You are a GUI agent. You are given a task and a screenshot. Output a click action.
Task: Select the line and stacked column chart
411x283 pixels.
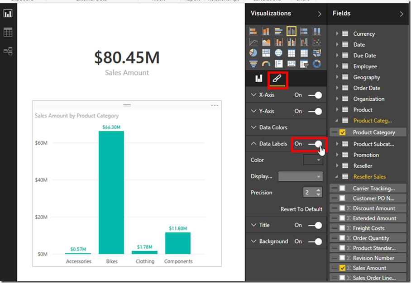[x=279, y=42]
